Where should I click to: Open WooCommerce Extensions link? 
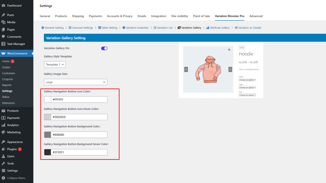pyautogui.click(x=9, y=103)
